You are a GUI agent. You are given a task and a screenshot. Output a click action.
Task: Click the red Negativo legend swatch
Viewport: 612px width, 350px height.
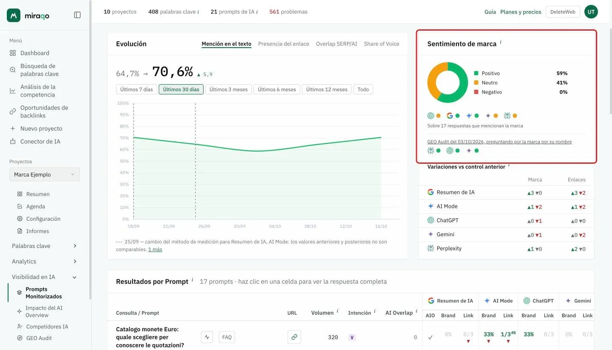click(476, 92)
